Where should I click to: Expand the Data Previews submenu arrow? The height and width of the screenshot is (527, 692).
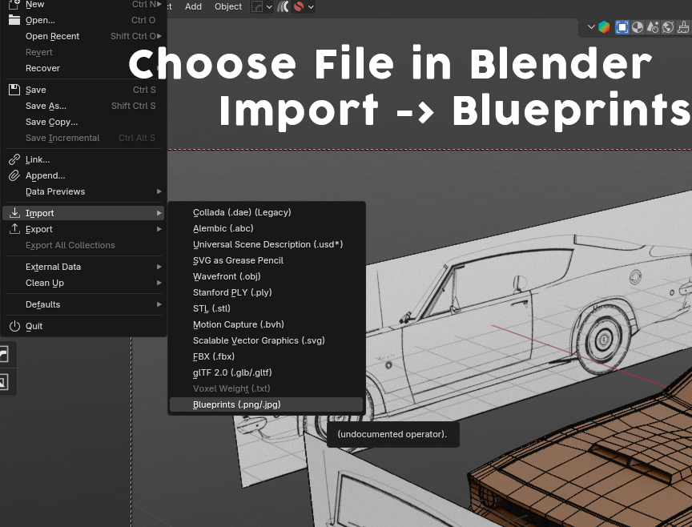159,191
